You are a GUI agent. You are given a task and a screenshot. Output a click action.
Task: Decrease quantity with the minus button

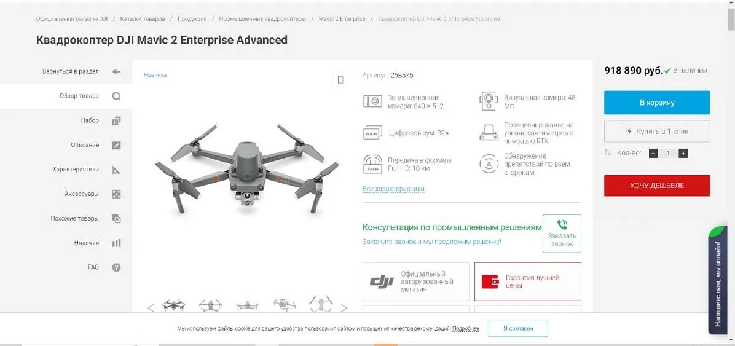[x=653, y=153]
